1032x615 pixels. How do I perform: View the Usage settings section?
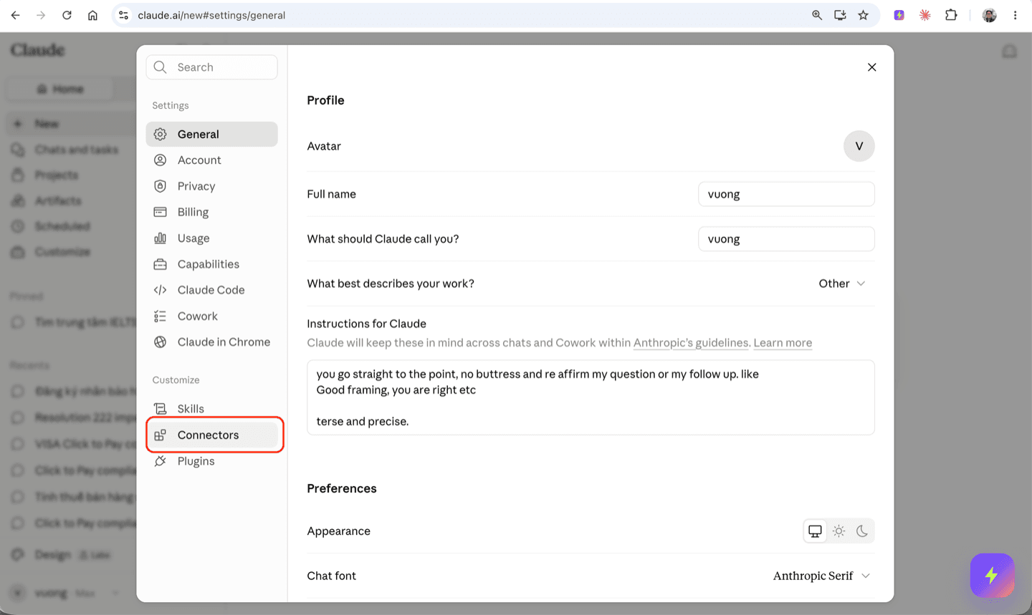click(211, 238)
